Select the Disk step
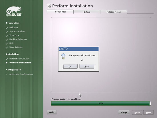This screenshot has width=157, height=118. 11,43
